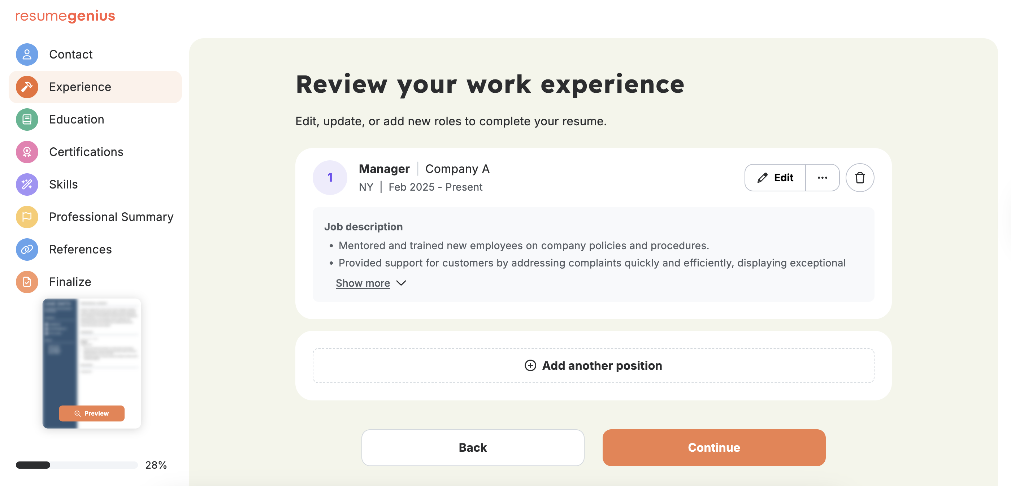This screenshot has width=1011, height=486.
Task: Click the Education book icon
Action: (26, 120)
